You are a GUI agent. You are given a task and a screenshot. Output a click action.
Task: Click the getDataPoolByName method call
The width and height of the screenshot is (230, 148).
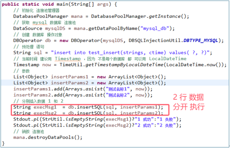click(x=113, y=28)
